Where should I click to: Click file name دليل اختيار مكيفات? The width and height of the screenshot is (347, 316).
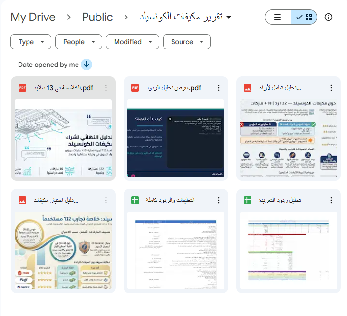[56, 200]
